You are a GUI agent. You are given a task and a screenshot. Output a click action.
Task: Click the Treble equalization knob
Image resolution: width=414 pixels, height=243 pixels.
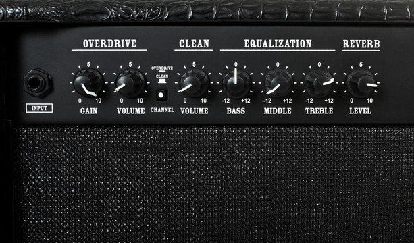click(319, 83)
